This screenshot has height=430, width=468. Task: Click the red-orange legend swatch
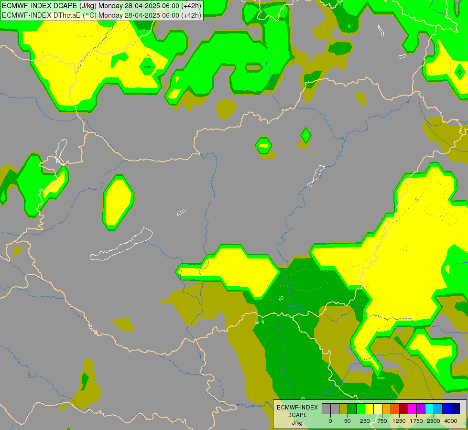(x=395, y=408)
